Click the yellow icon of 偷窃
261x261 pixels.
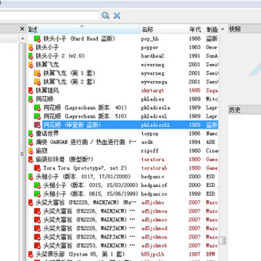[x=30, y=151]
